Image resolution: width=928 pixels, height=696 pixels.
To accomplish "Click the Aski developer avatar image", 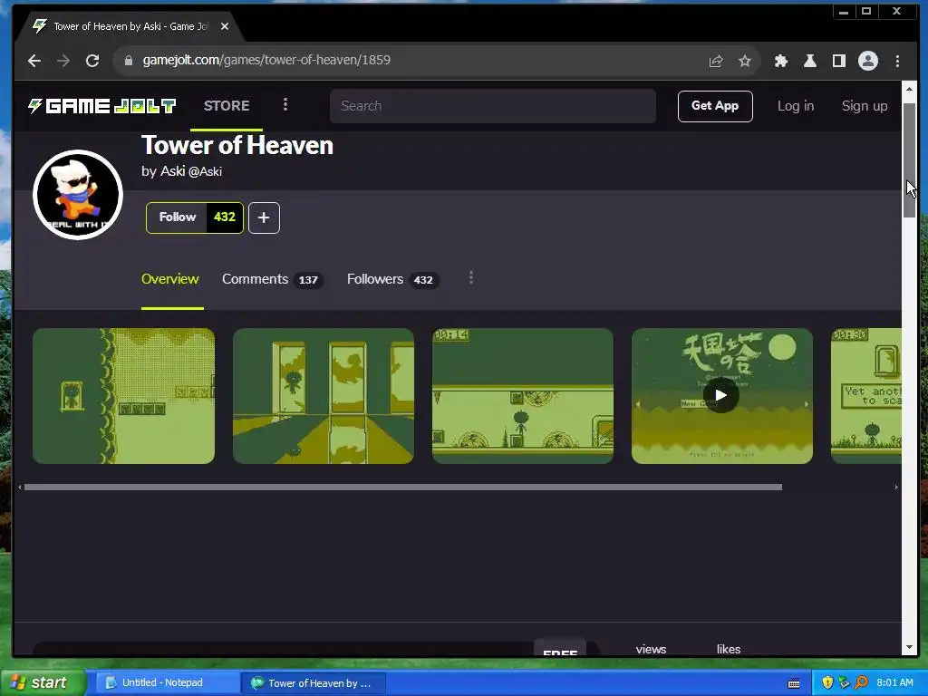I will point(78,195).
